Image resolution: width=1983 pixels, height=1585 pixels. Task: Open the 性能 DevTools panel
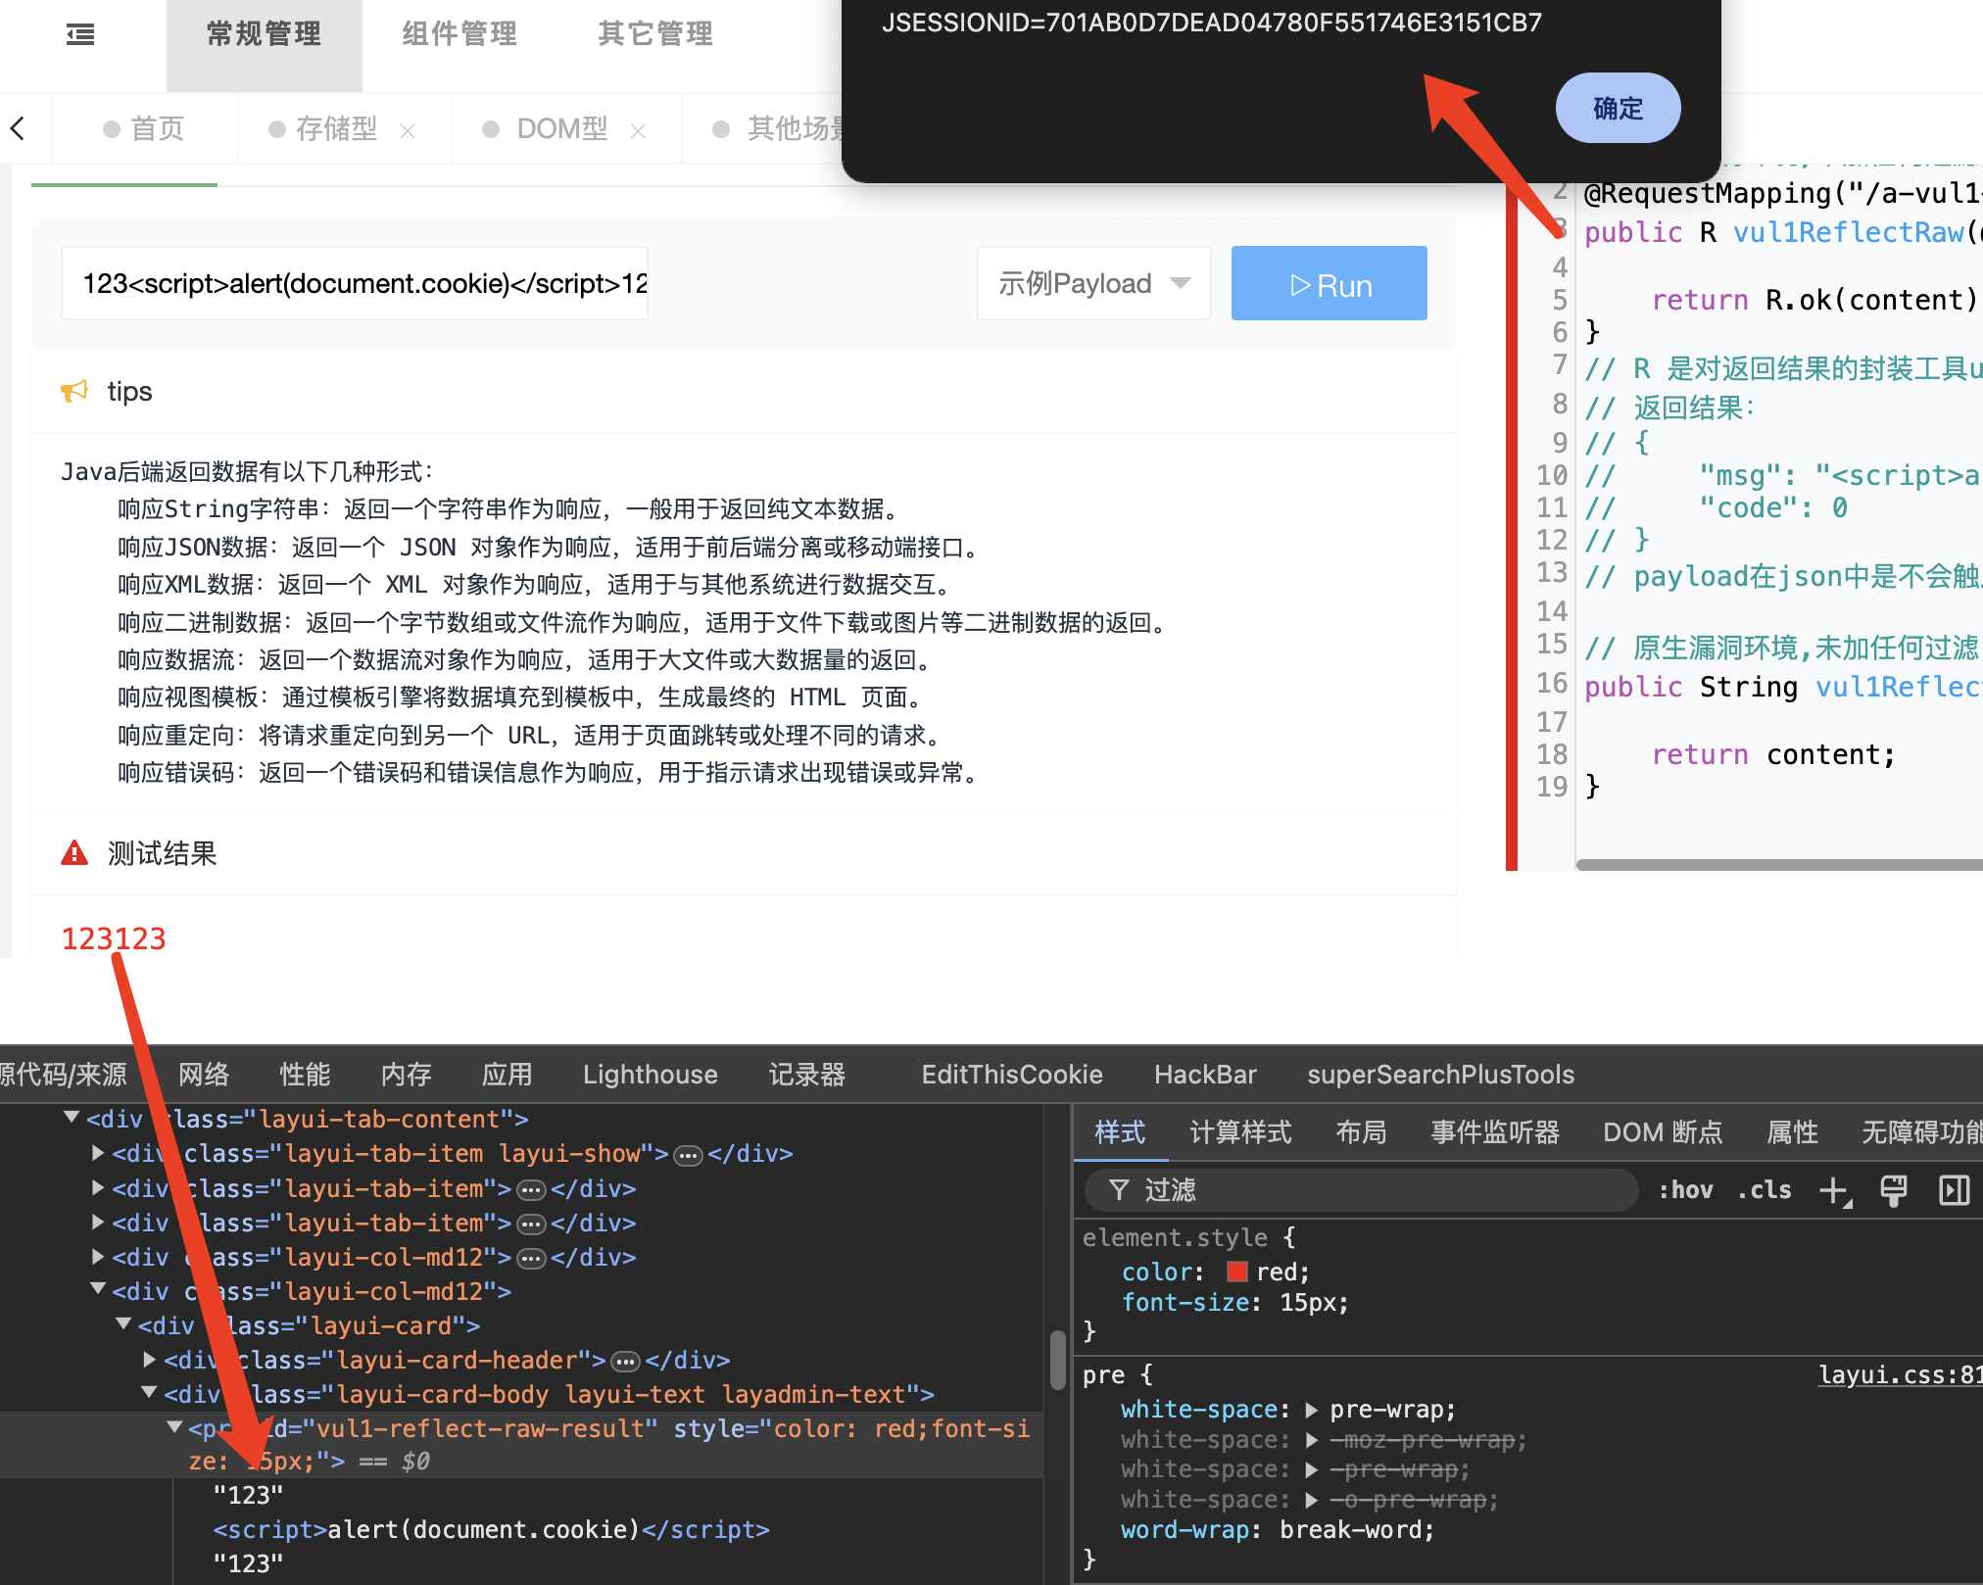tap(305, 1075)
